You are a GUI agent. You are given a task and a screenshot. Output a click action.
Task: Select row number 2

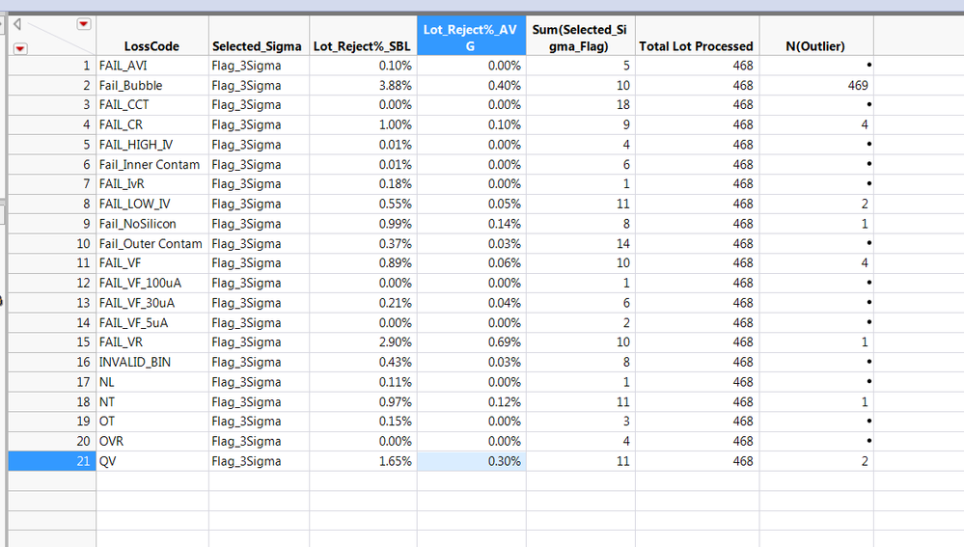click(52, 85)
